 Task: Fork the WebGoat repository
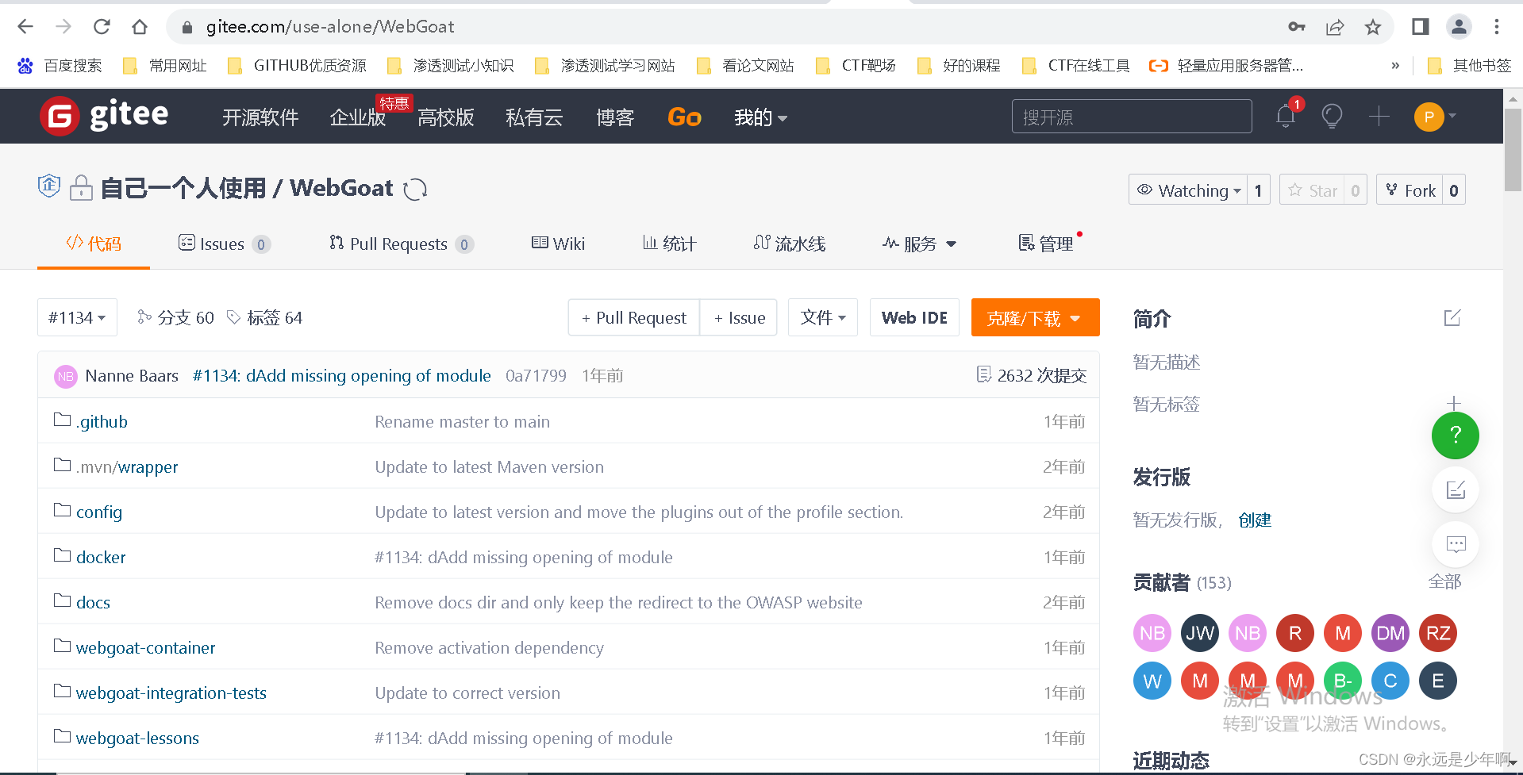click(x=1410, y=190)
